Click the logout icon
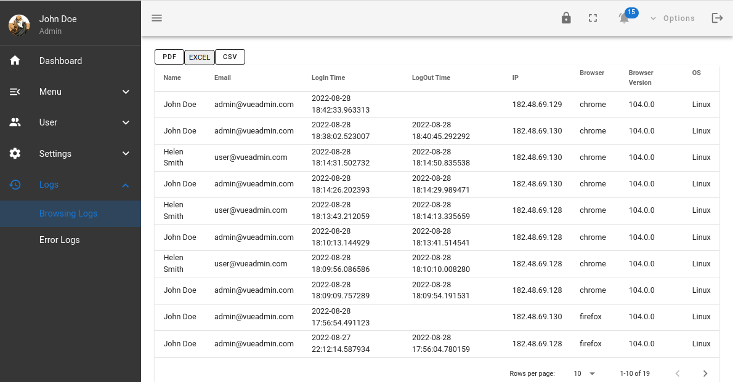 click(717, 18)
